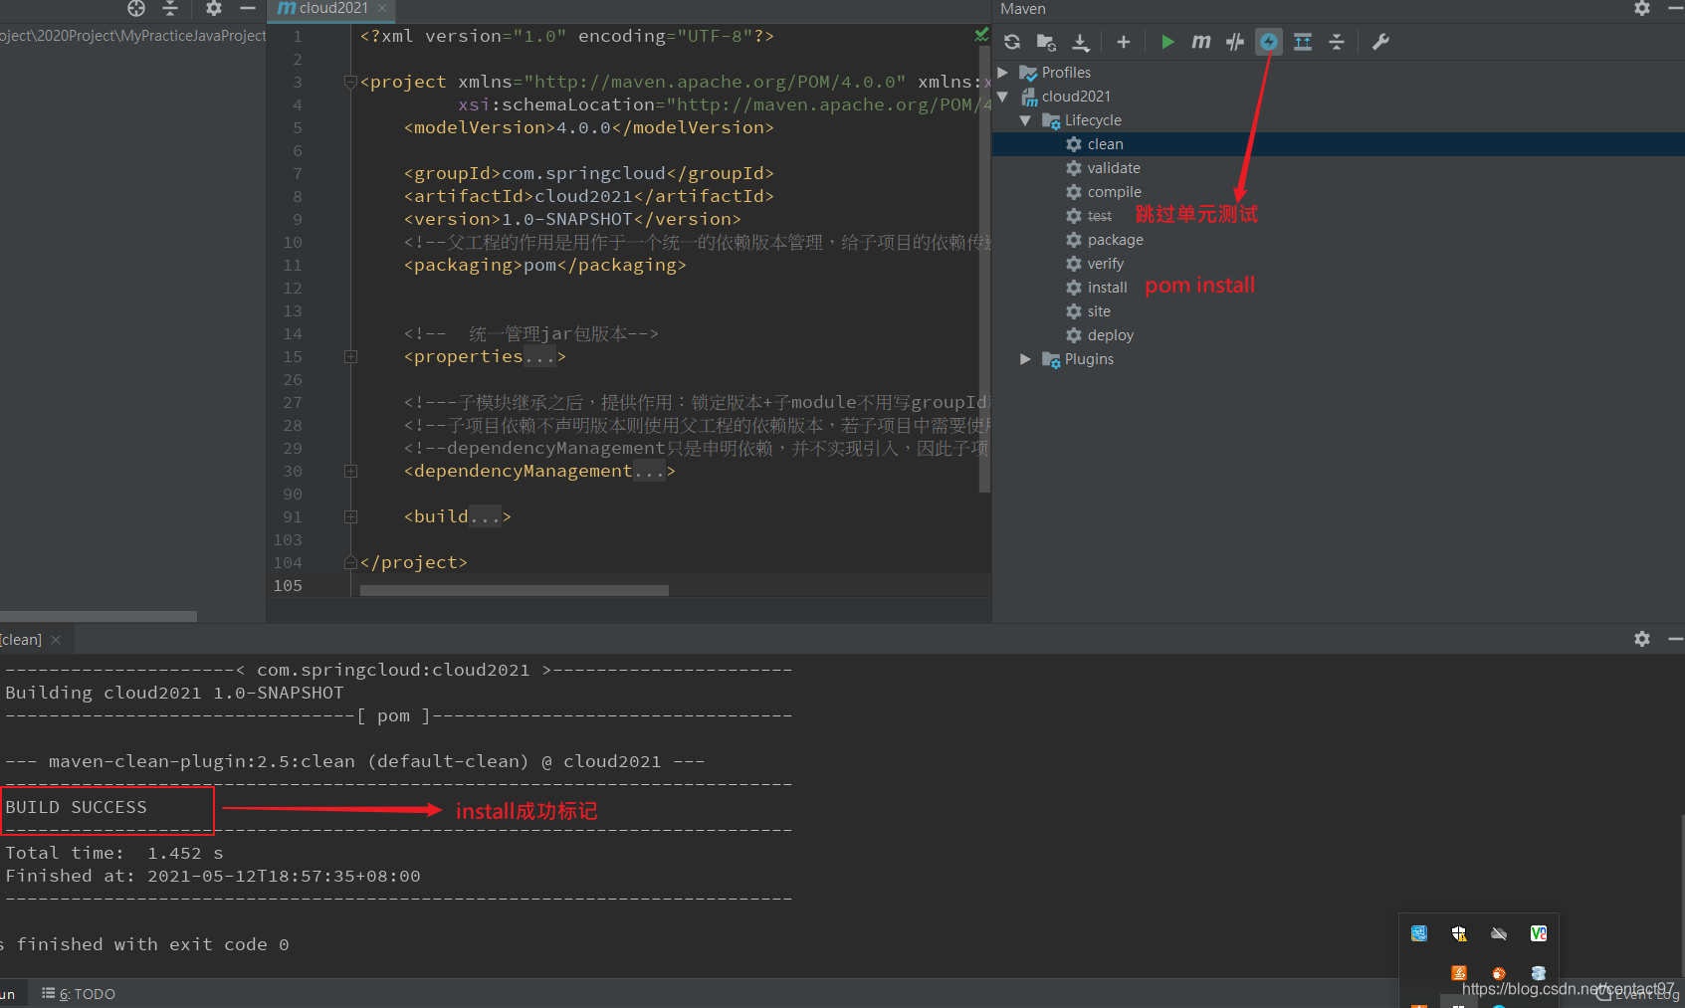Click the network tray icon
Screen dimensions: 1685x1008
tap(1419, 933)
